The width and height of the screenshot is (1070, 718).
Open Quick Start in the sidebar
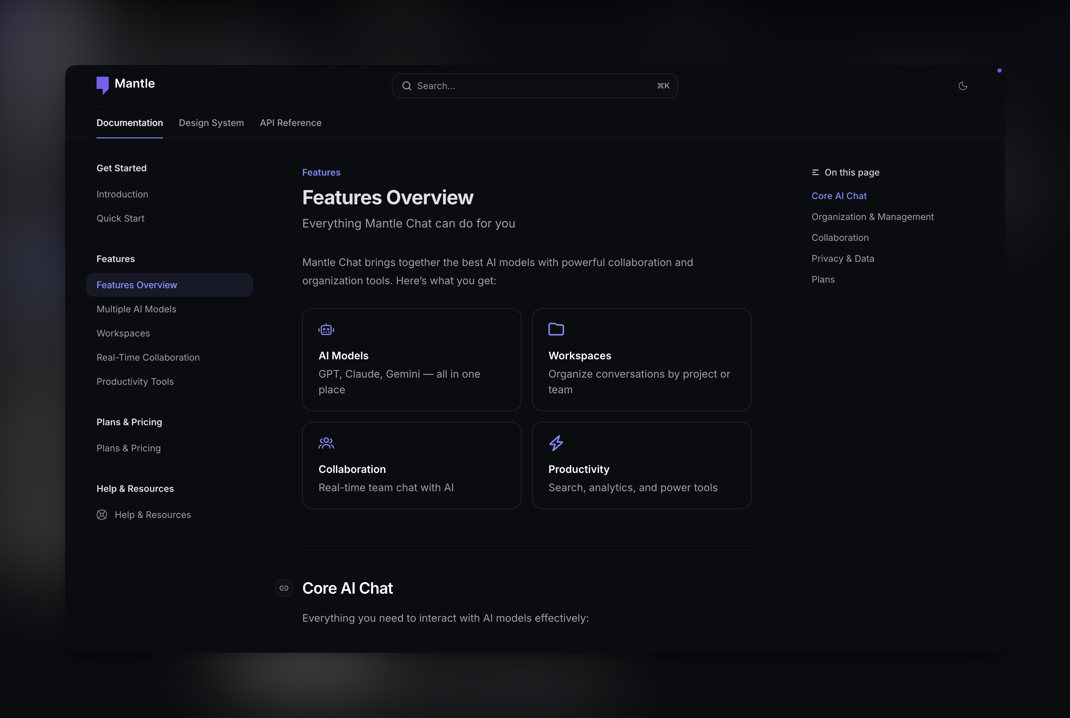point(120,218)
